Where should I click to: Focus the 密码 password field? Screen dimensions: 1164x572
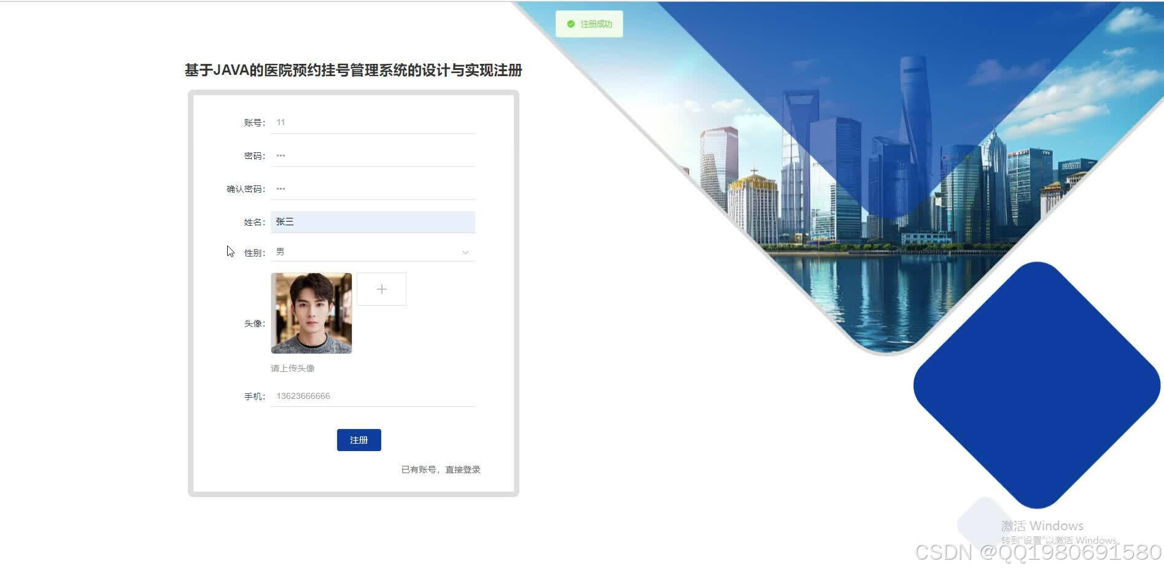[x=373, y=155]
